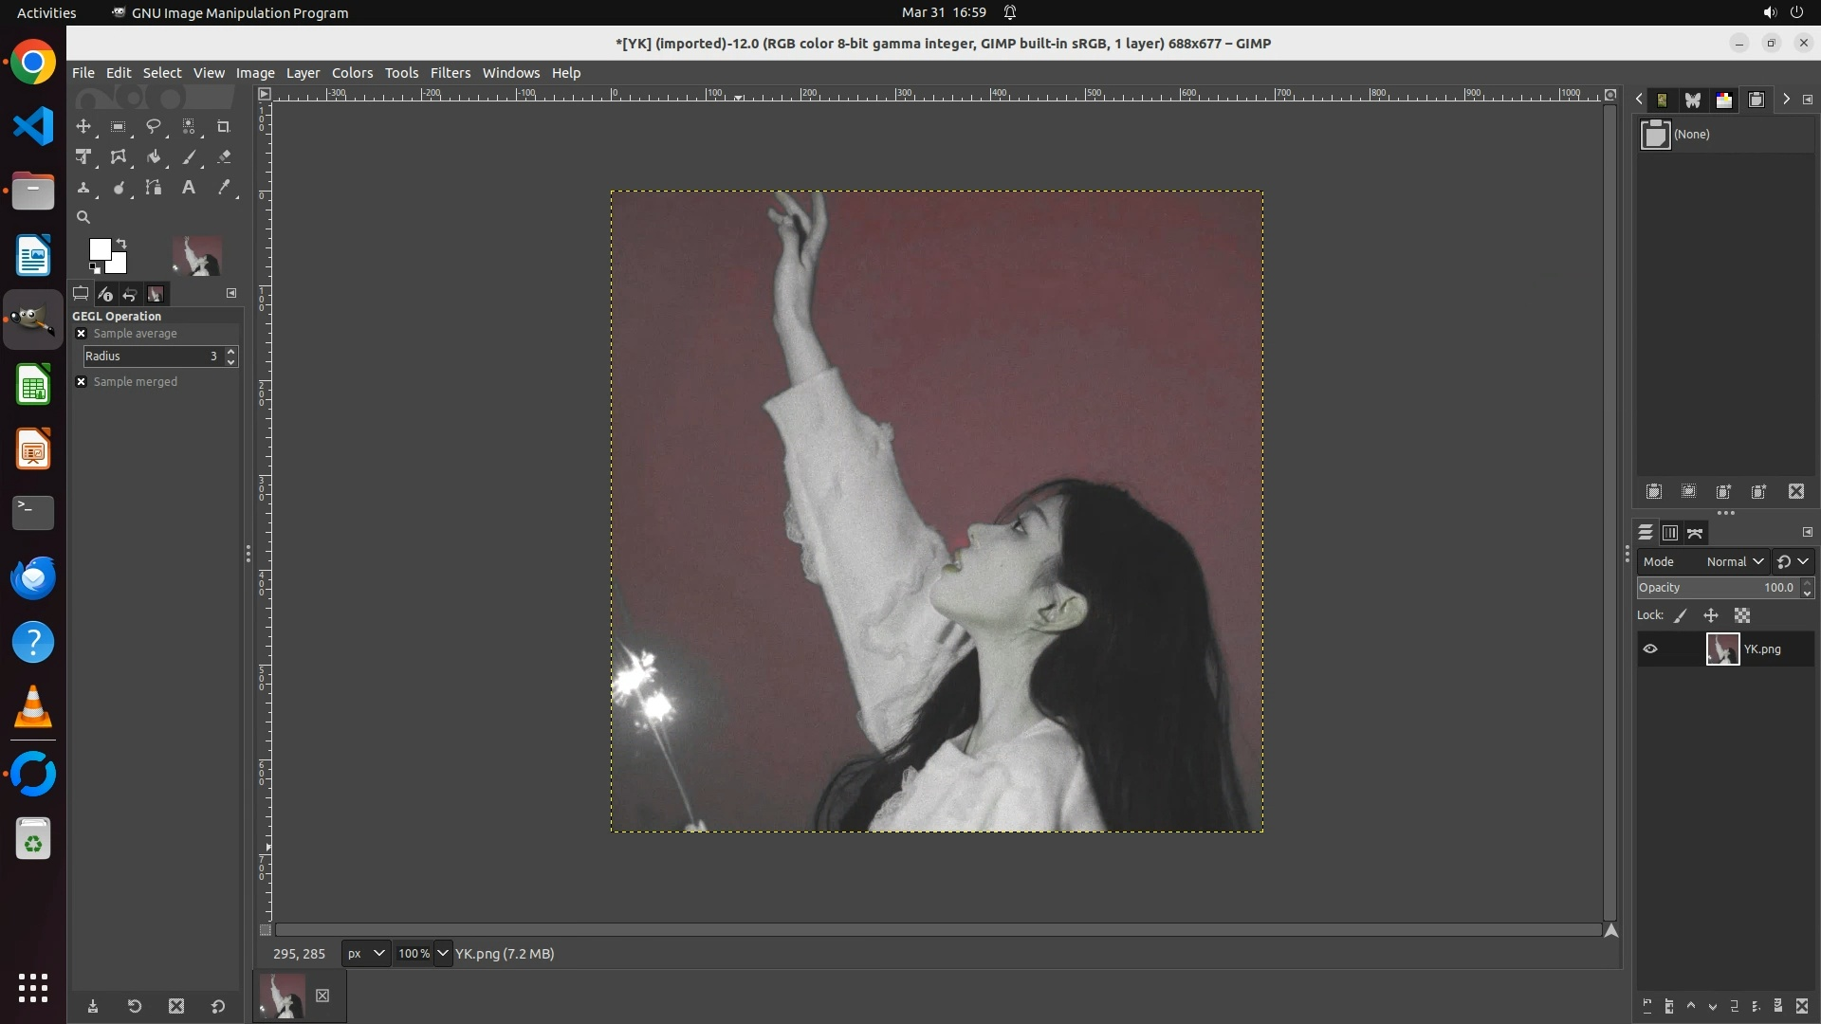Toggle the Sample merged checkbox
The height and width of the screenshot is (1024, 1821).
coord(82,382)
